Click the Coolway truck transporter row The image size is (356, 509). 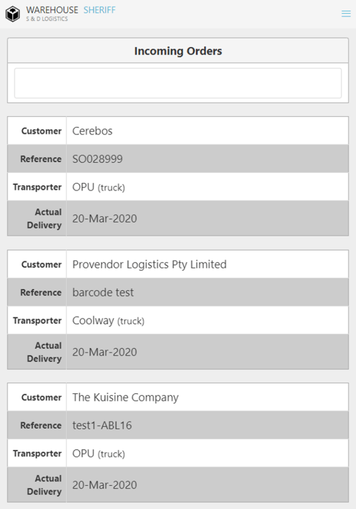point(108,321)
